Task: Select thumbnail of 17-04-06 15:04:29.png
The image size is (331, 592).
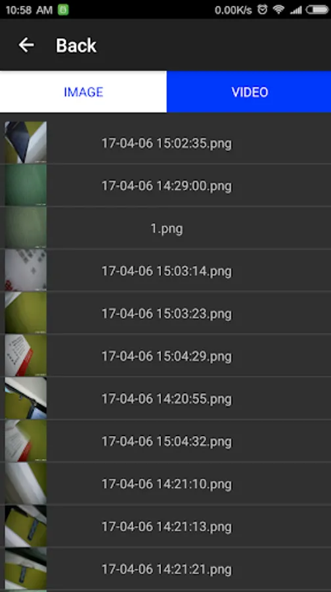Action: tap(26, 356)
